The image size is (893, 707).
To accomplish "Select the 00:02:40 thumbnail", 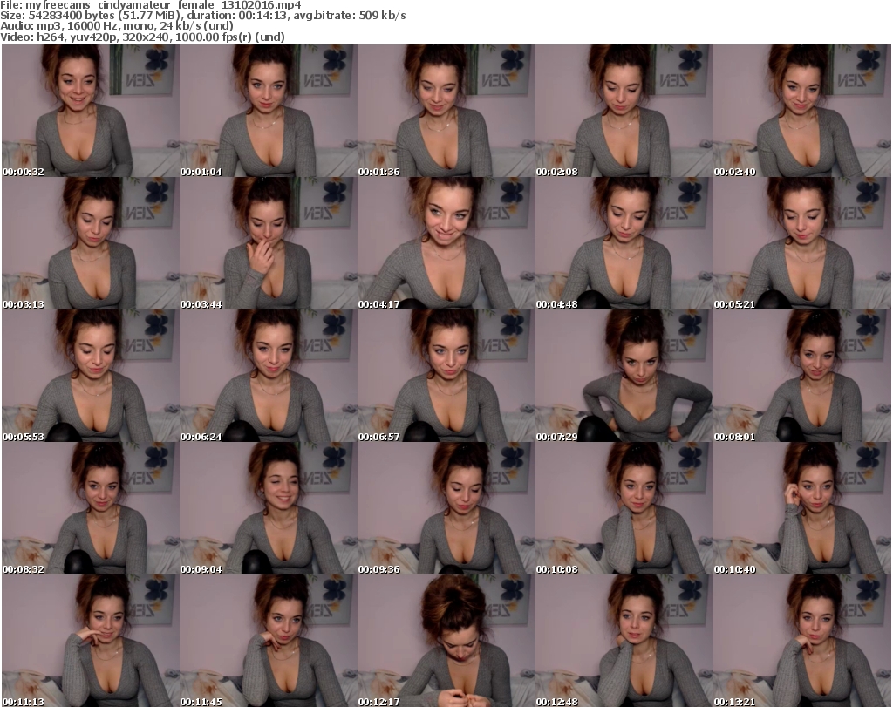I will [801, 111].
